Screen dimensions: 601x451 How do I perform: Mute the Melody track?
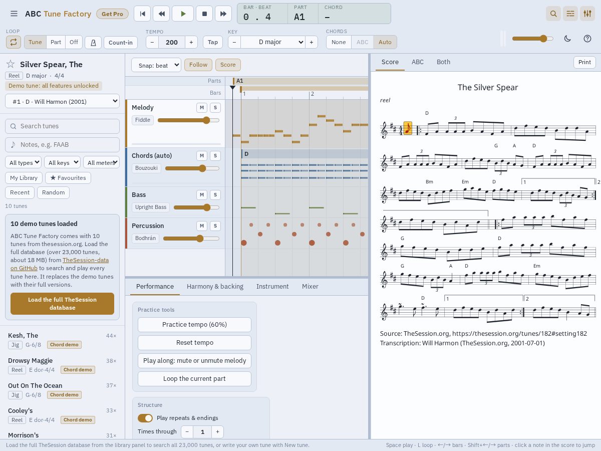202,107
